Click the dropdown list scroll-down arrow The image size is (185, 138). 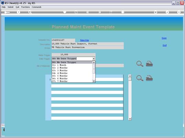coord(94,81)
